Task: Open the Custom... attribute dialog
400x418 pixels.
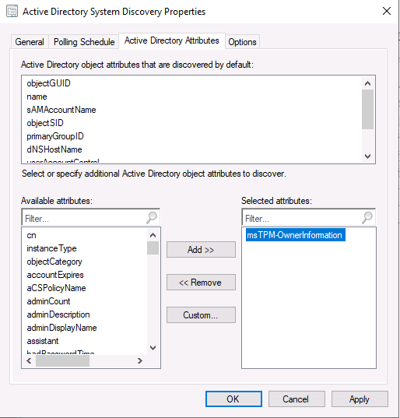Action: (x=201, y=315)
